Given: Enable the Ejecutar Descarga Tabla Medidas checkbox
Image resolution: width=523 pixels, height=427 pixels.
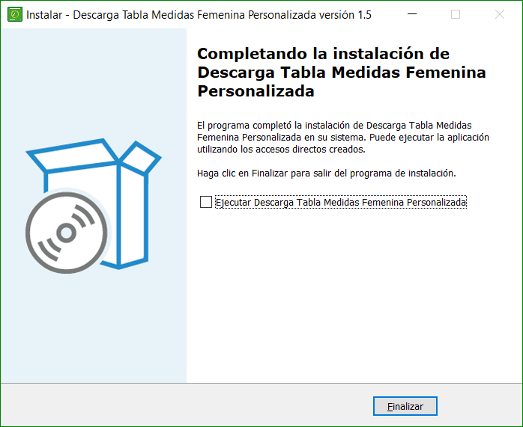Looking at the screenshot, I should (206, 202).
